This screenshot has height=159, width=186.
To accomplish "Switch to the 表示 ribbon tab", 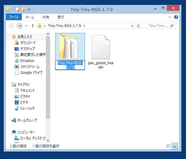I will tap(61, 17).
